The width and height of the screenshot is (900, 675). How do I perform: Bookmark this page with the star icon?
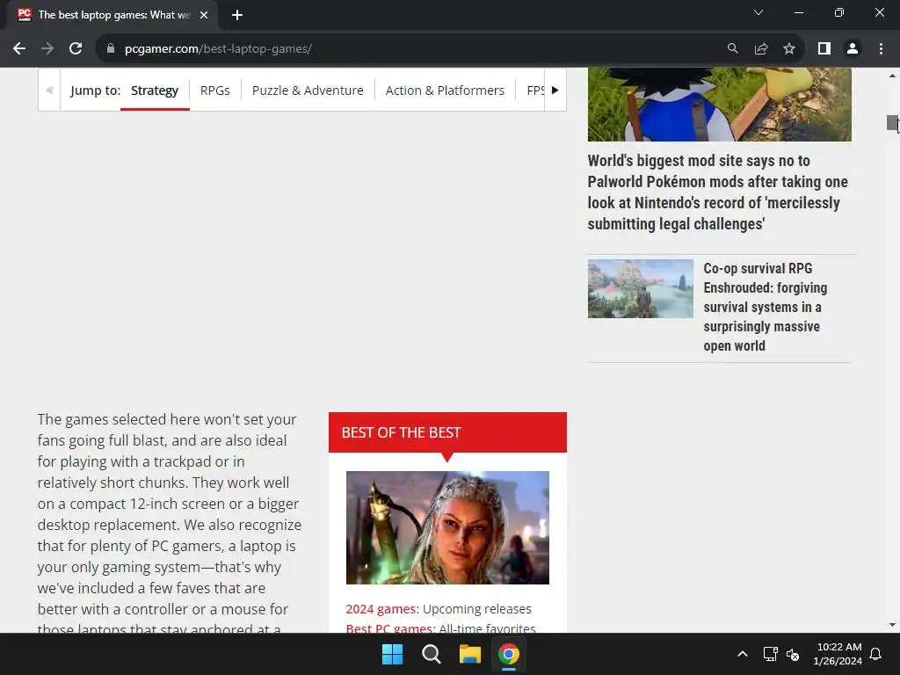(789, 49)
